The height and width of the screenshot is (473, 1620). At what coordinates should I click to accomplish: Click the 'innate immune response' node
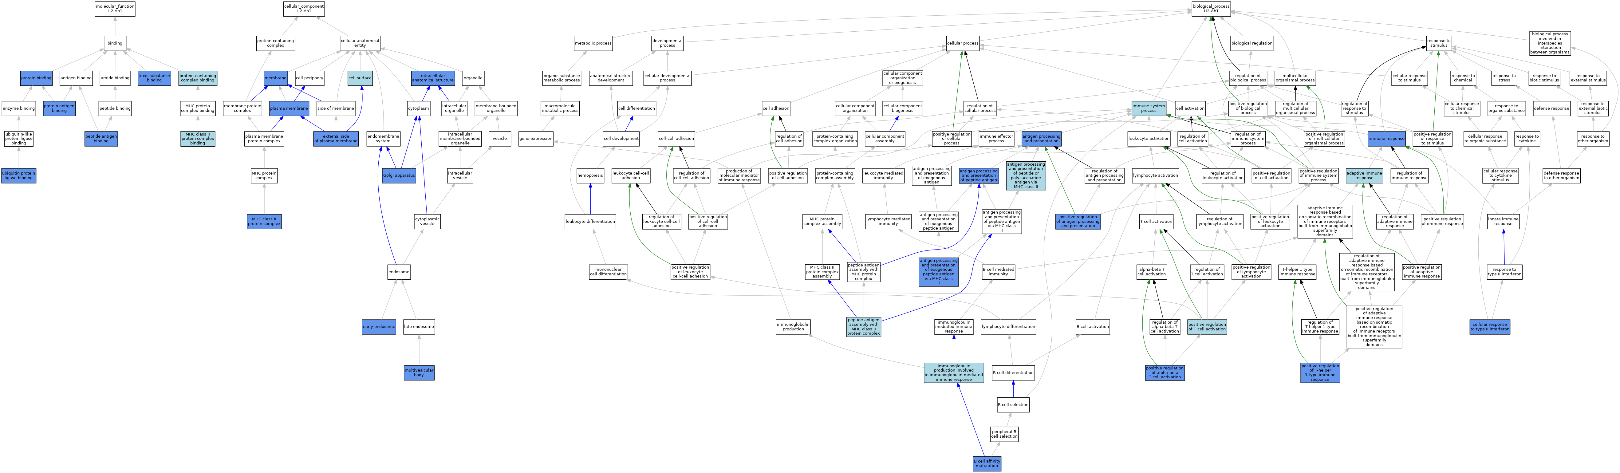[1504, 221]
